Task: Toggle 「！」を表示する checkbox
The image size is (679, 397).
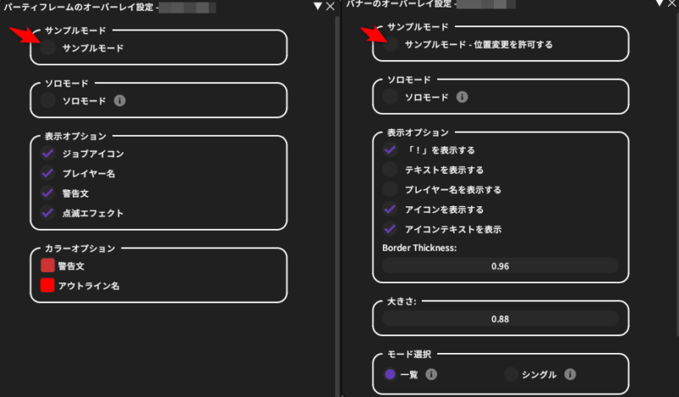Action: 390,149
